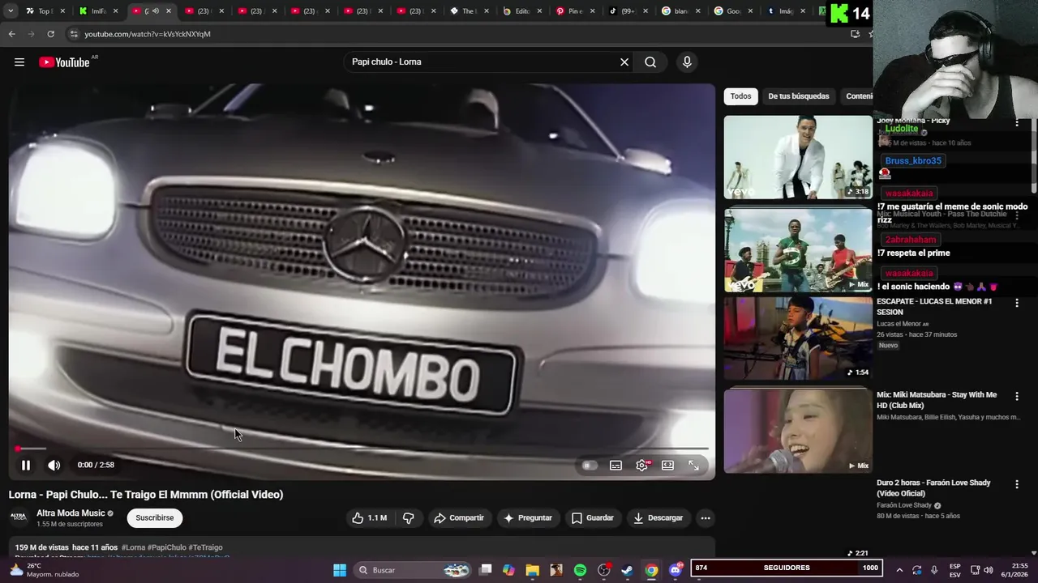Screen dimensions: 1038x583
Task: Go back with the browser back arrow
Action: tap(11, 34)
